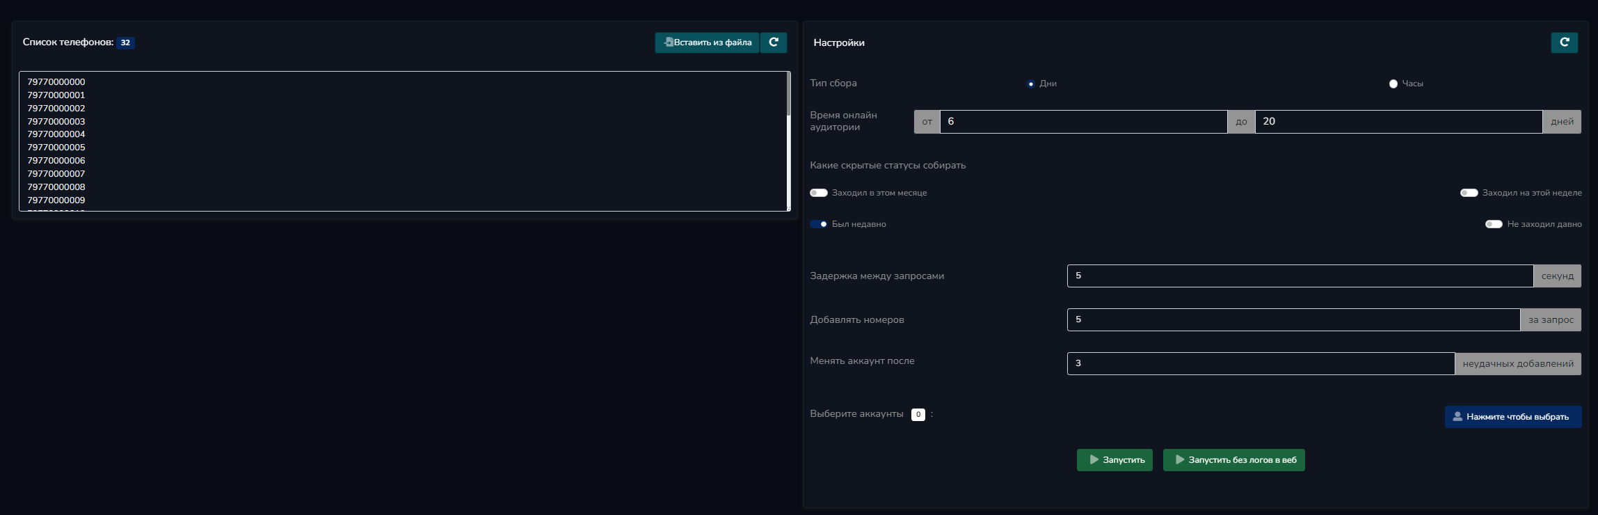
Task: Enable 'Заходил на этой неделе' toggle
Action: point(1469,193)
